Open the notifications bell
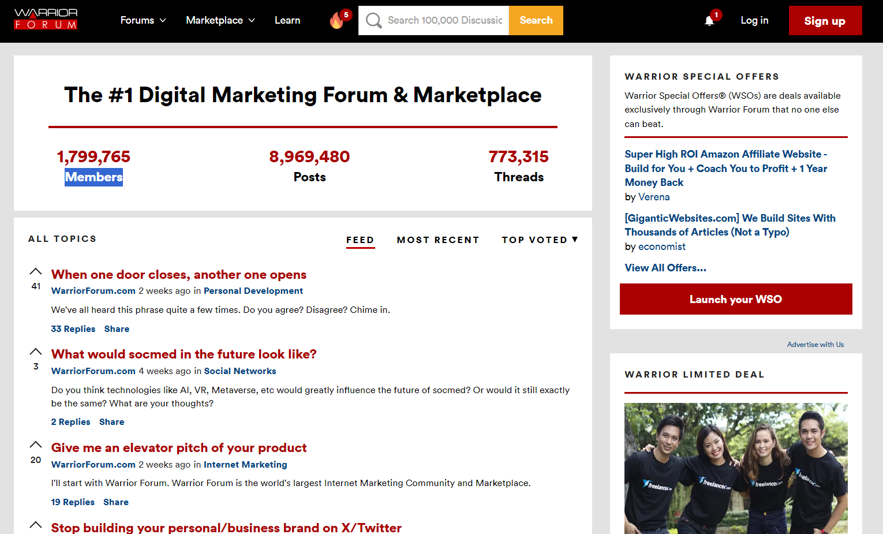 (709, 21)
